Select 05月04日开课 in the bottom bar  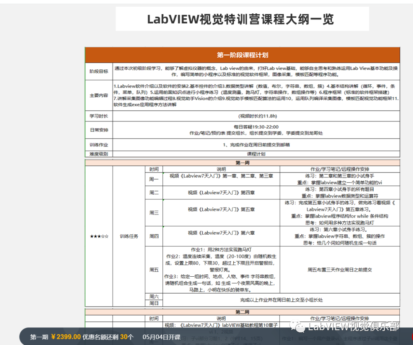(x=161, y=337)
